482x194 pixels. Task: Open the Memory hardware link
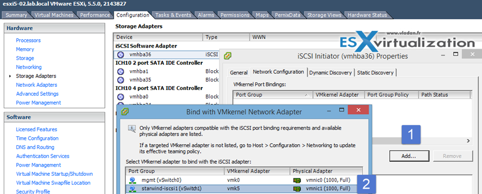[x=25, y=49]
